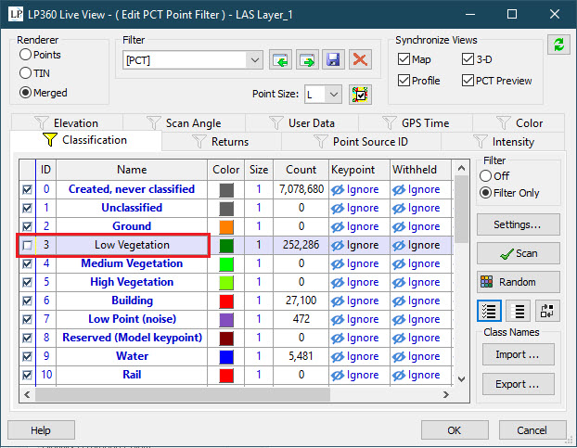Click the import filter icon with green left arrow
Image resolution: width=577 pixels, height=448 pixels.
point(280,59)
